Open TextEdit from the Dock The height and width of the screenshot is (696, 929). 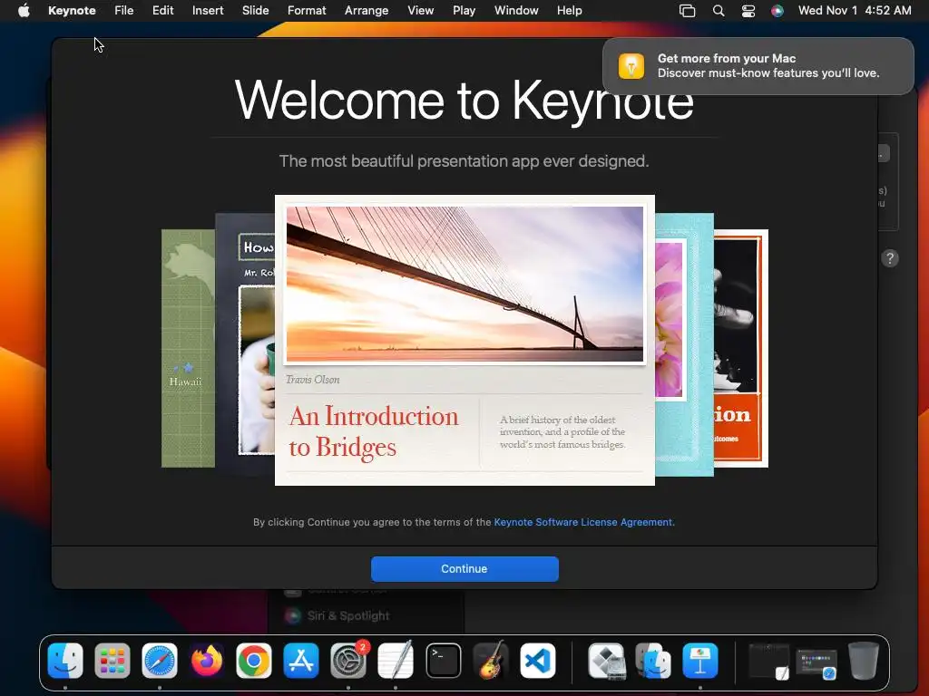pyautogui.click(x=396, y=661)
